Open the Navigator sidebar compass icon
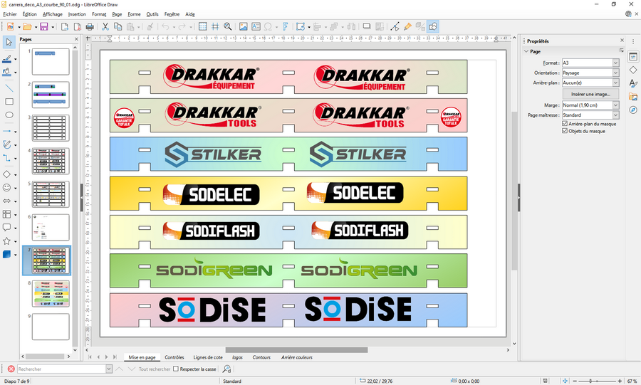641x385 pixels. (x=633, y=110)
